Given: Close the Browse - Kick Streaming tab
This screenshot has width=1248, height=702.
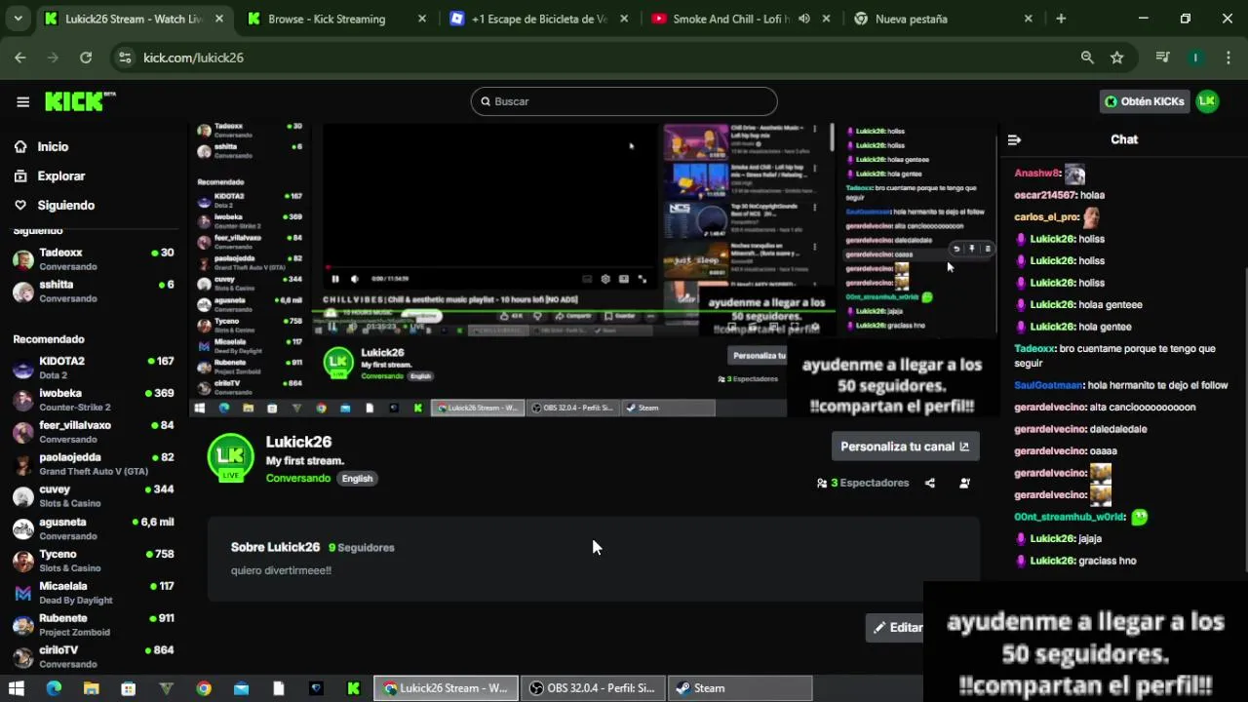Looking at the screenshot, I should click(x=421, y=19).
